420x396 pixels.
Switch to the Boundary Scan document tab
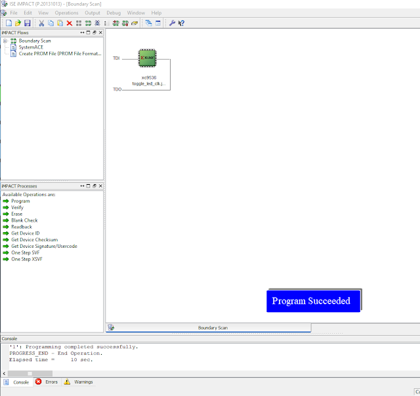coord(209,328)
